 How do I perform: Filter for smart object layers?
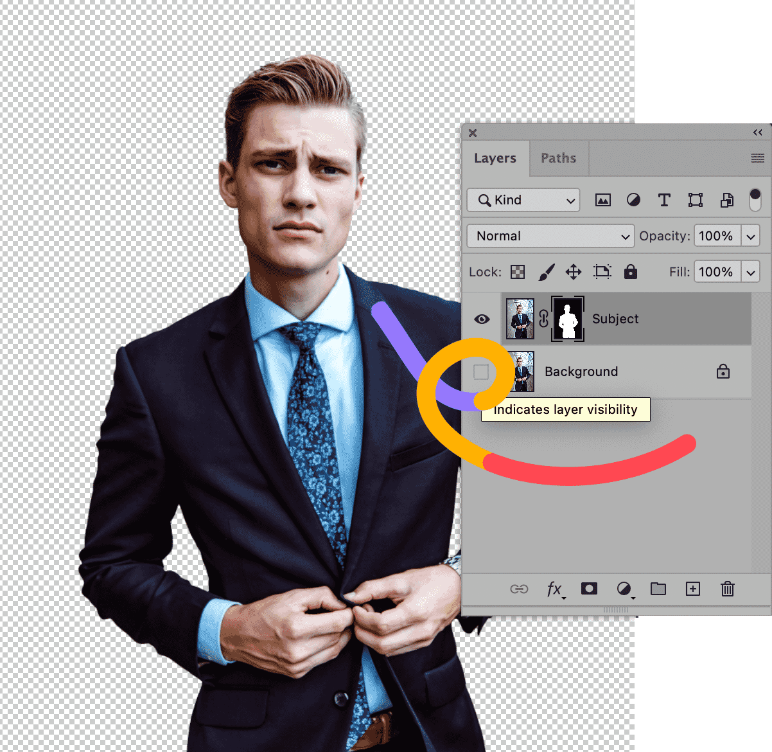coord(726,200)
